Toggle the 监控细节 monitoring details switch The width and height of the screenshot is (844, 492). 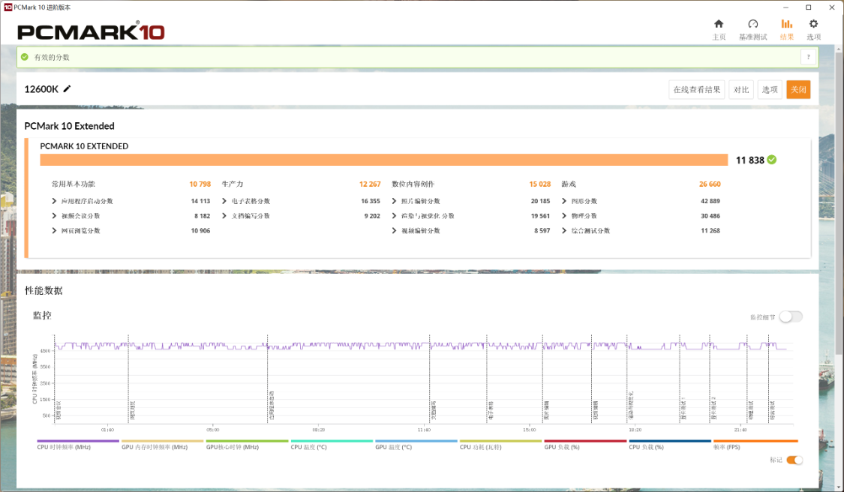point(791,316)
